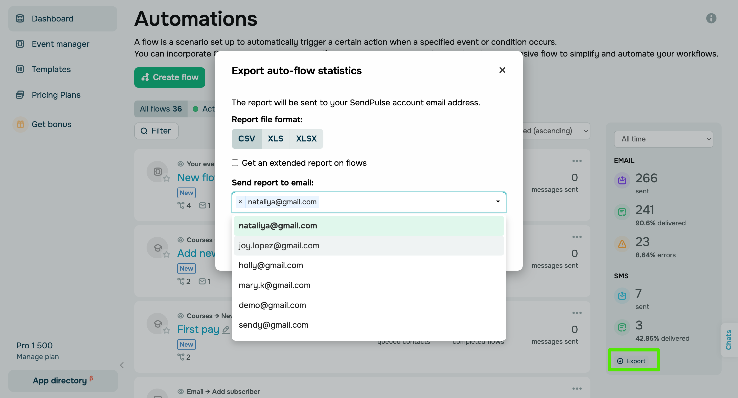Click the Get bonus gift icon
Viewport: 738px width, 398px height.
(20, 124)
